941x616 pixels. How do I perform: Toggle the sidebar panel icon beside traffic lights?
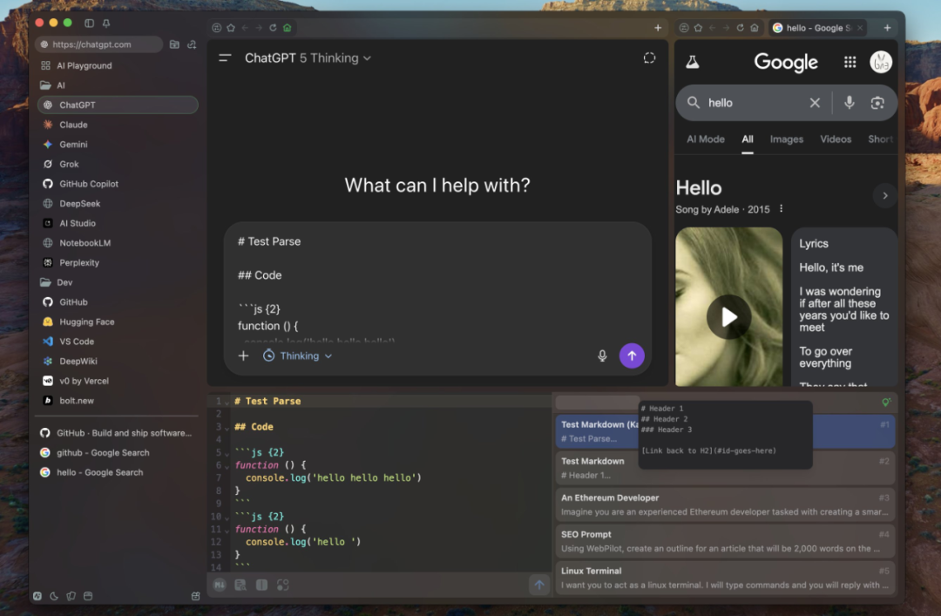(89, 23)
